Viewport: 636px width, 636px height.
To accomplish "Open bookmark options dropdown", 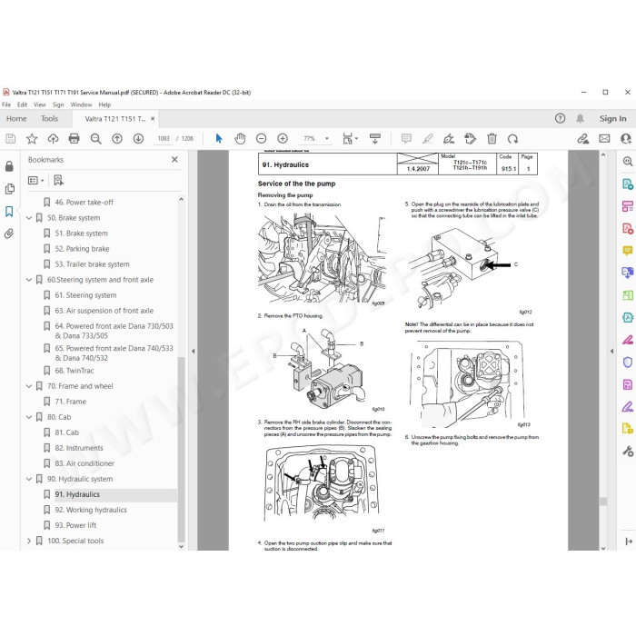I will click(x=36, y=180).
